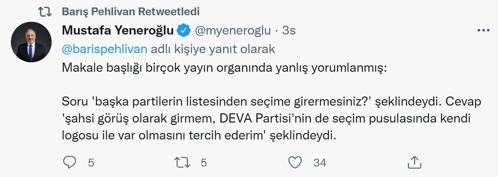Click the reply speech bubble icon
498x177 pixels.
click(70, 163)
